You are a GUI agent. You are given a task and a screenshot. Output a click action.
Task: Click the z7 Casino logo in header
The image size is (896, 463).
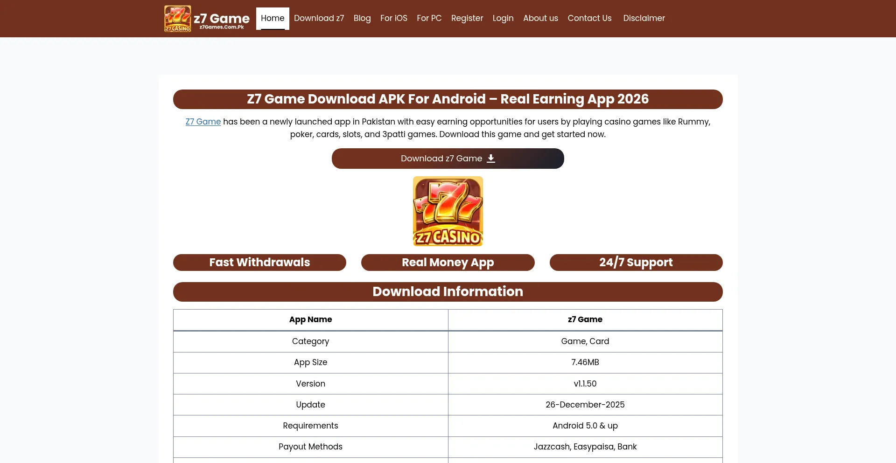pos(177,19)
